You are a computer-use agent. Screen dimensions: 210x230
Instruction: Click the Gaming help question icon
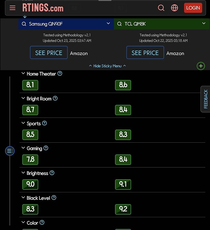tap(46, 148)
